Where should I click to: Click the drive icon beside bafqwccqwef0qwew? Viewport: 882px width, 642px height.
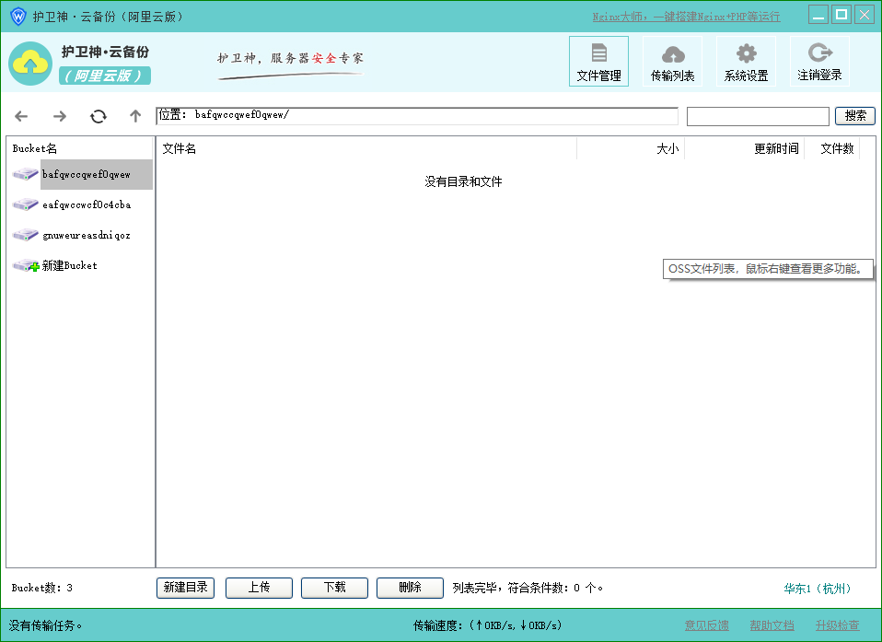tap(25, 174)
